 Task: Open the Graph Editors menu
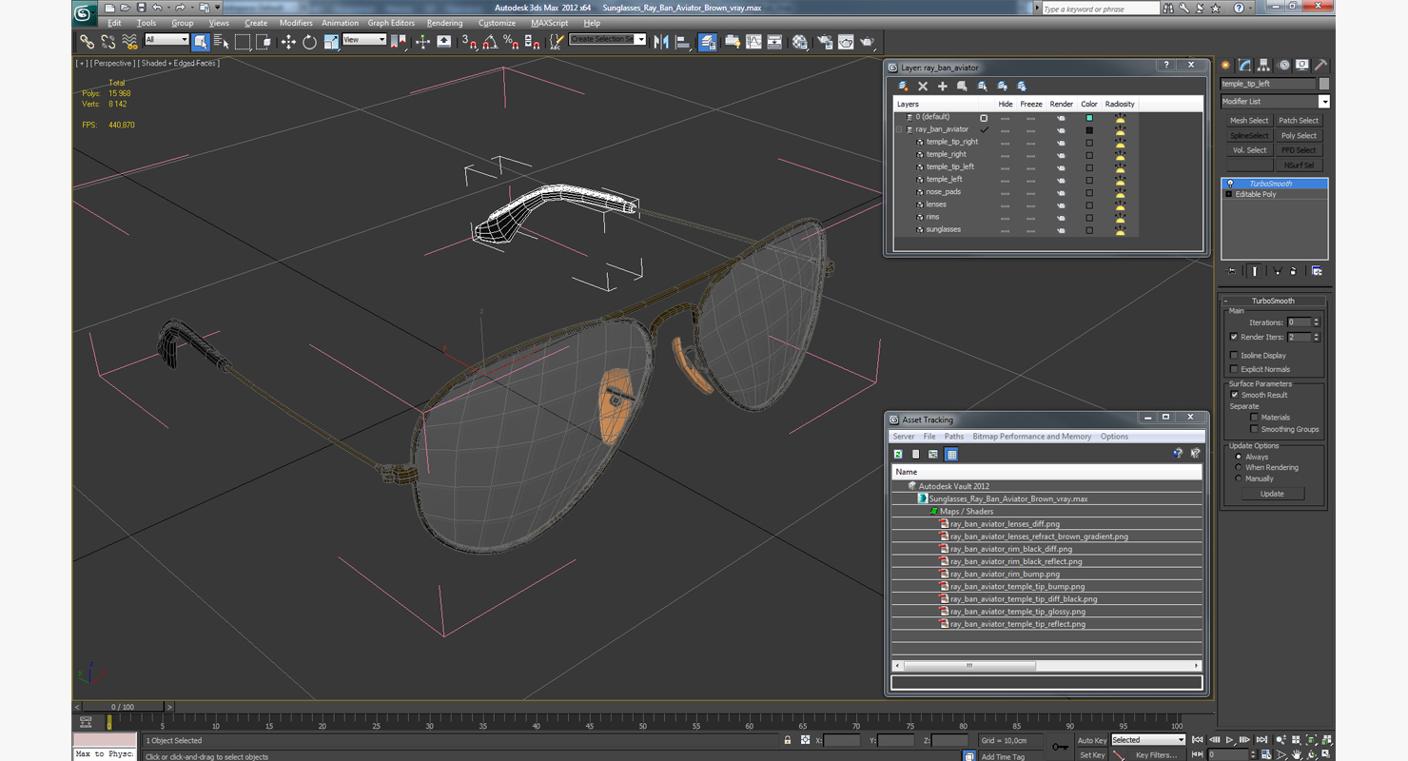coord(391,23)
